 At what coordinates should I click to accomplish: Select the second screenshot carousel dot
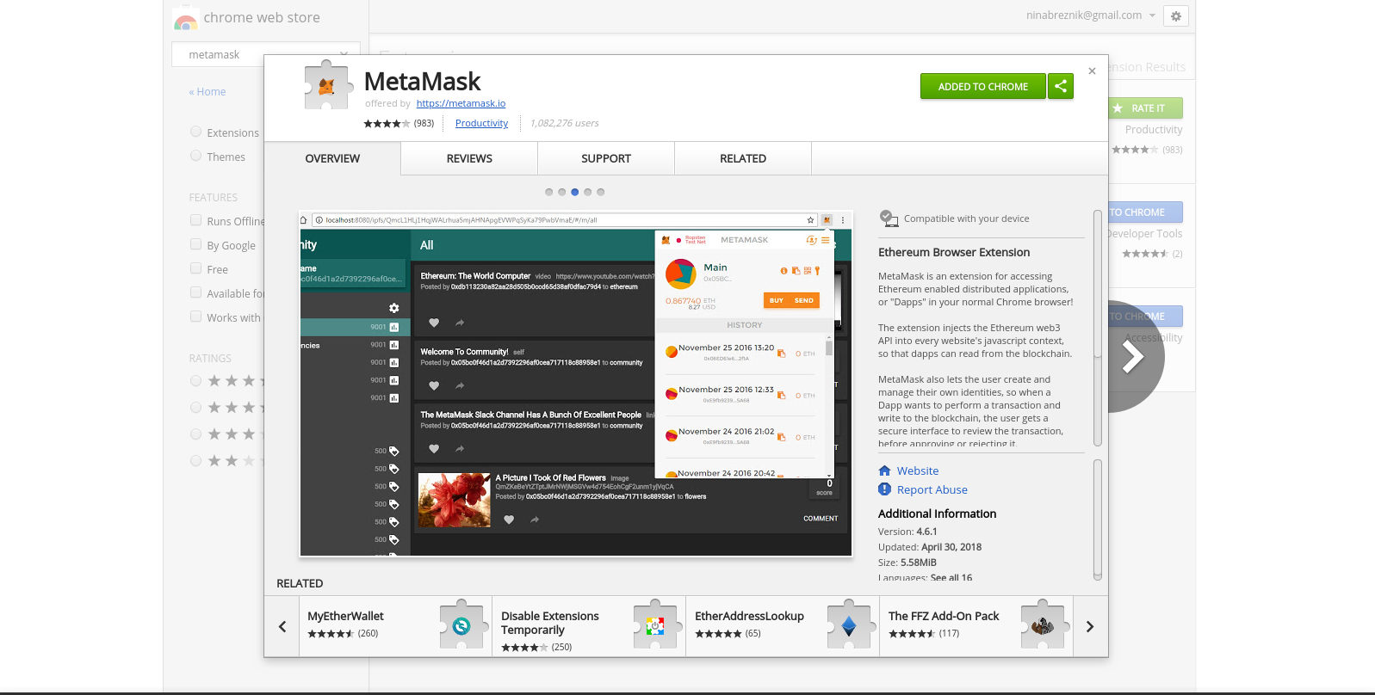[x=562, y=192]
